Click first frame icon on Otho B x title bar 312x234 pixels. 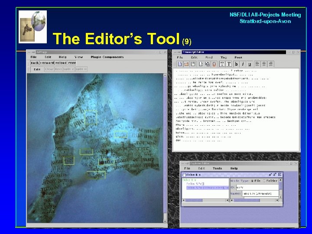270,175
